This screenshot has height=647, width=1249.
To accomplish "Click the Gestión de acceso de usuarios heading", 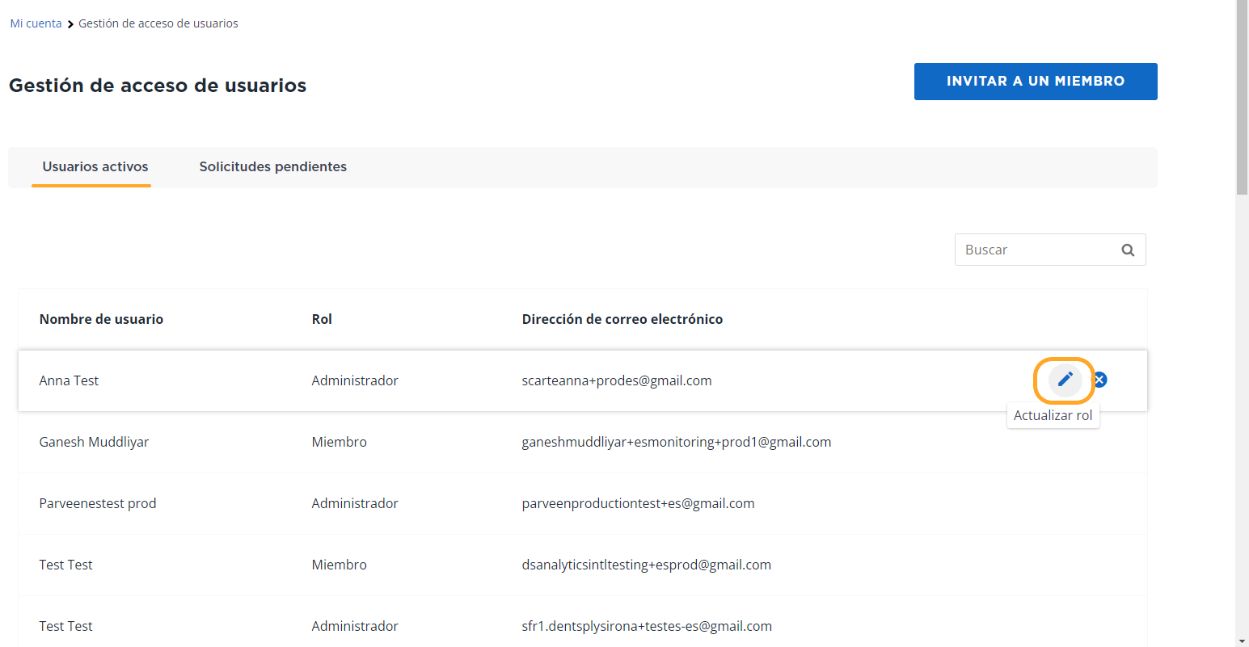I will (158, 86).
